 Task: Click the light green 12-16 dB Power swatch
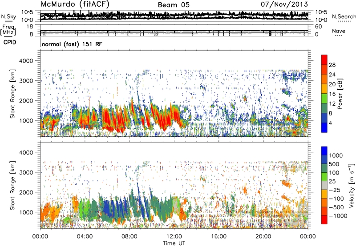point(324,98)
